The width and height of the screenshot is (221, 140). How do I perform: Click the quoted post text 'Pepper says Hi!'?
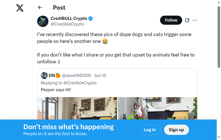pyautogui.click(x=56, y=90)
